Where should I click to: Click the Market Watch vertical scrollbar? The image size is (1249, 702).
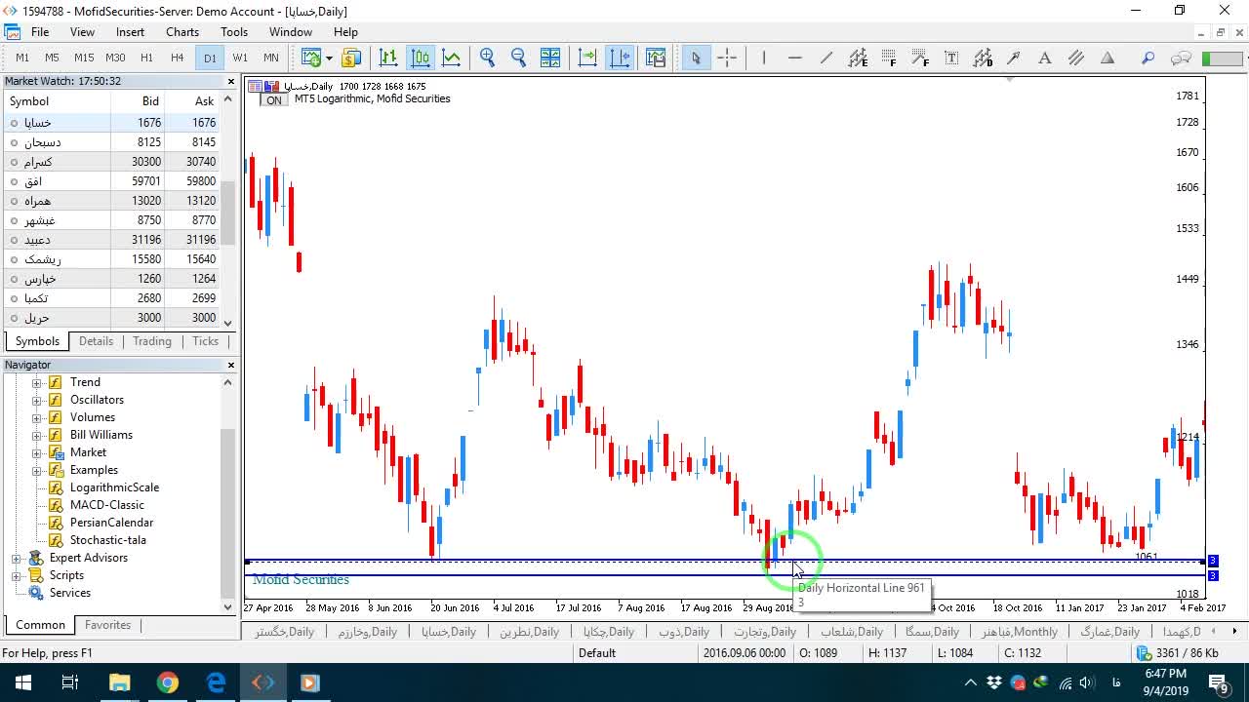click(228, 212)
